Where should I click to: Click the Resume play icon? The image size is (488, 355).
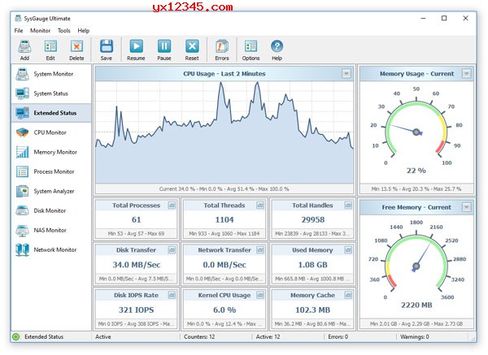tap(136, 46)
